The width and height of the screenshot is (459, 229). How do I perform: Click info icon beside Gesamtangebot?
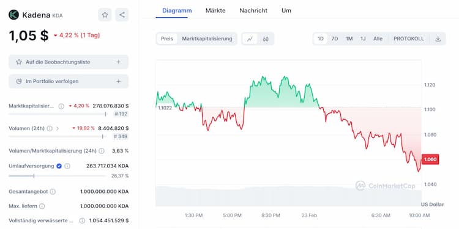[x=53, y=192]
